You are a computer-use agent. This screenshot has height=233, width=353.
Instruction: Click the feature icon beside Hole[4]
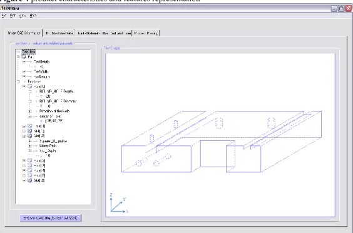click(29, 170)
